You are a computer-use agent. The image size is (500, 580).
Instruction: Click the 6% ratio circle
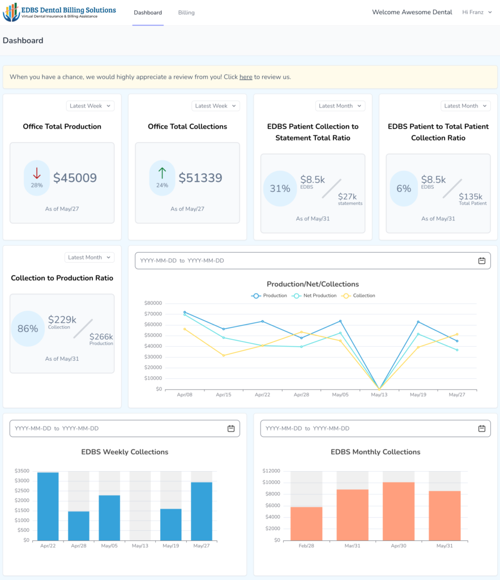[x=404, y=189]
